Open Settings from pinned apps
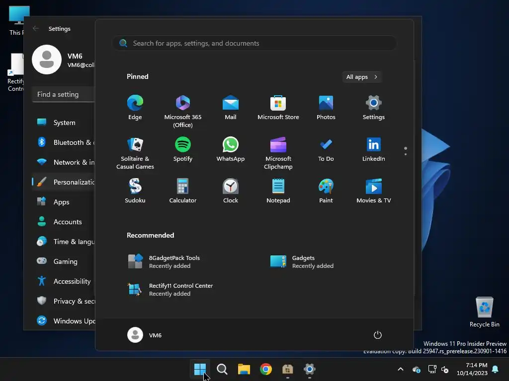Image resolution: width=509 pixels, height=381 pixels. click(374, 108)
